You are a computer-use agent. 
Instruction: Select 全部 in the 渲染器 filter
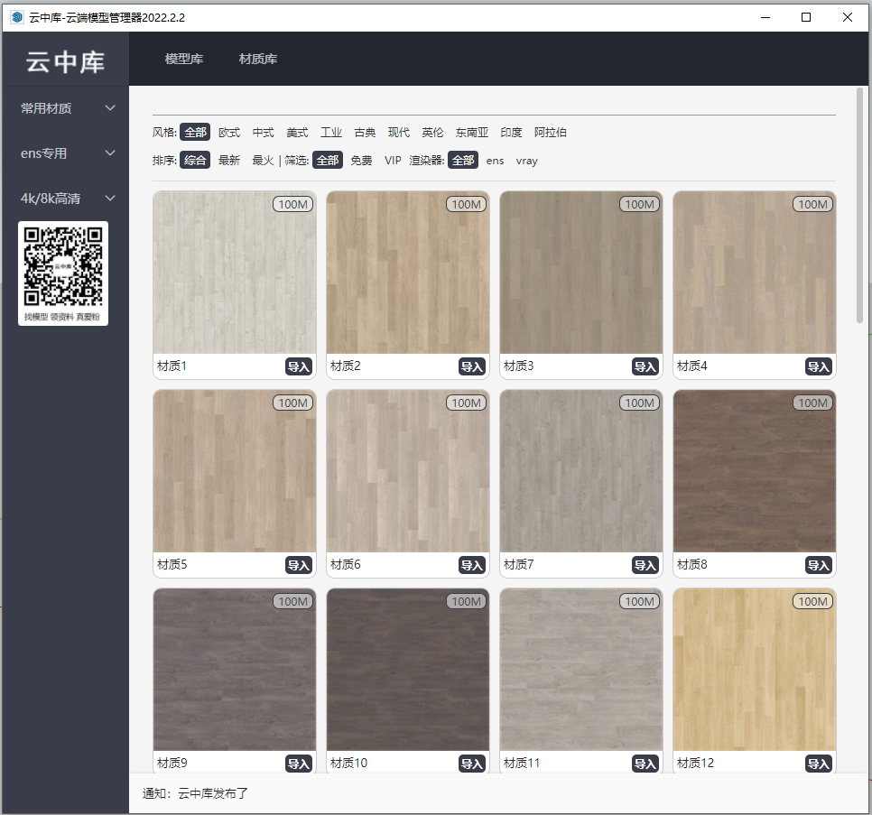click(463, 161)
